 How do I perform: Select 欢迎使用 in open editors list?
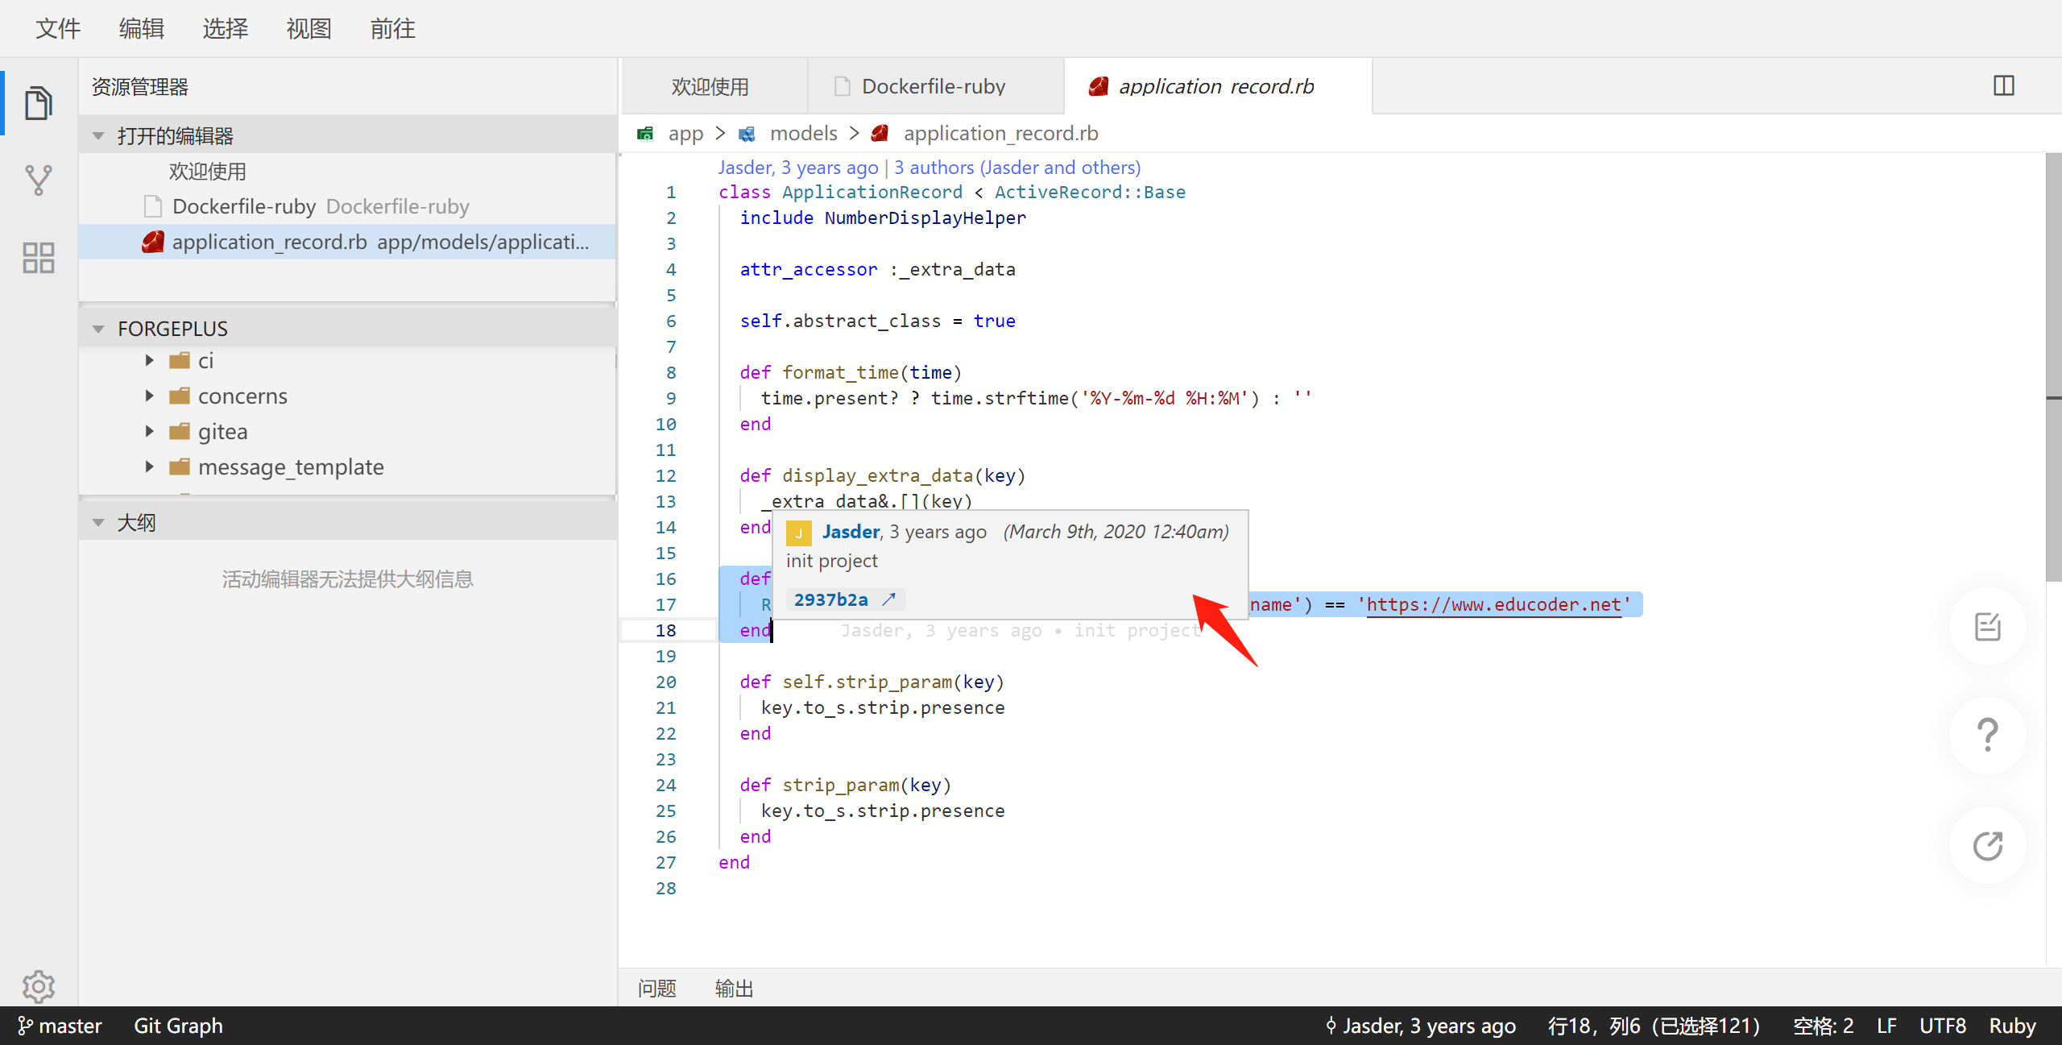click(x=348, y=171)
